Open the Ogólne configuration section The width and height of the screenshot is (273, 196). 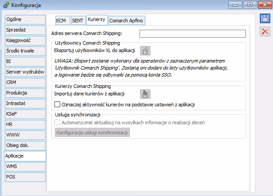25,20
